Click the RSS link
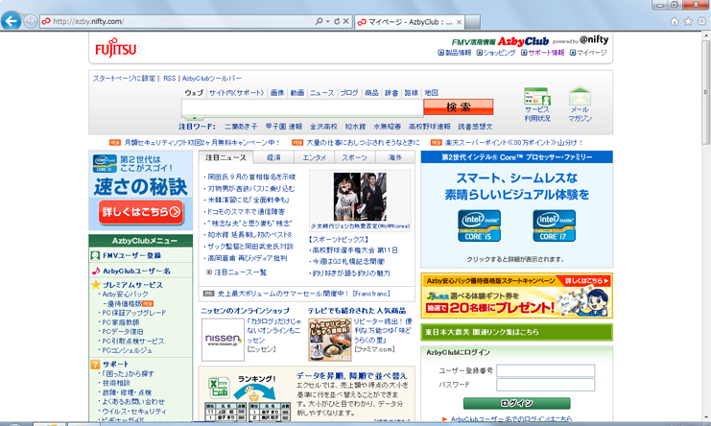Screen dimensions: 711x426 pyautogui.click(x=169, y=79)
